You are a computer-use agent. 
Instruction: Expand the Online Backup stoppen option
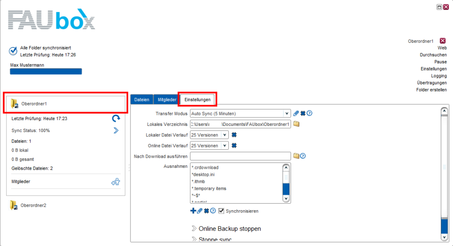pyautogui.click(x=226, y=229)
